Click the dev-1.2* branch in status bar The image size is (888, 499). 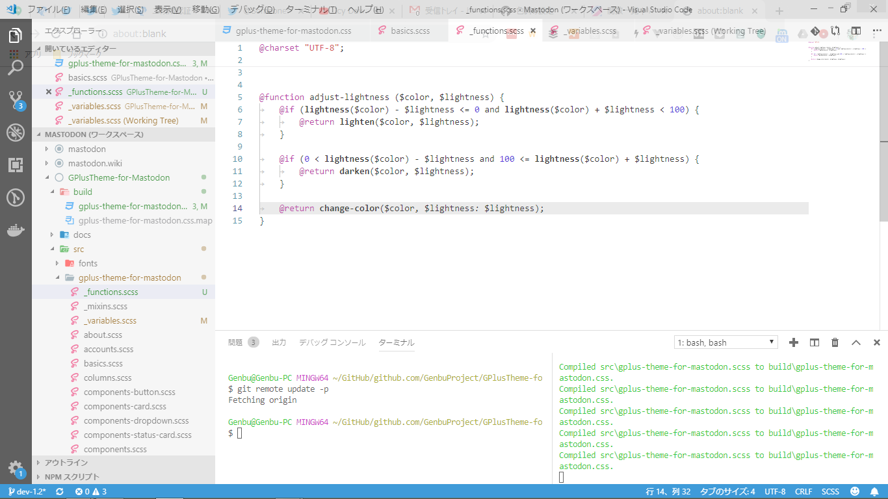coord(27,492)
